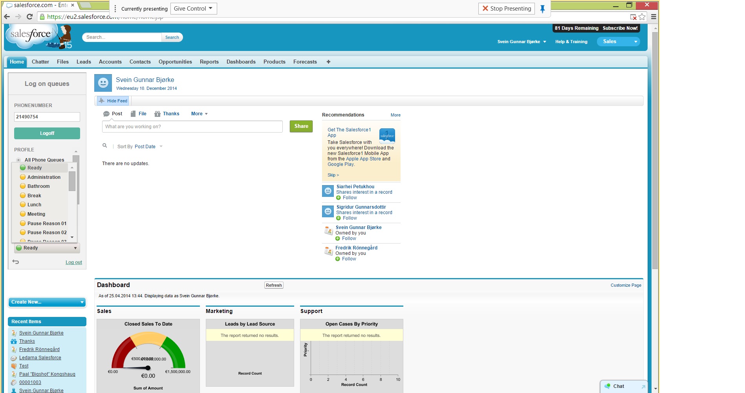Viewport: 745px width, 393px height.
Task: Click the plus icon to add tabs
Action: [328, 62]
